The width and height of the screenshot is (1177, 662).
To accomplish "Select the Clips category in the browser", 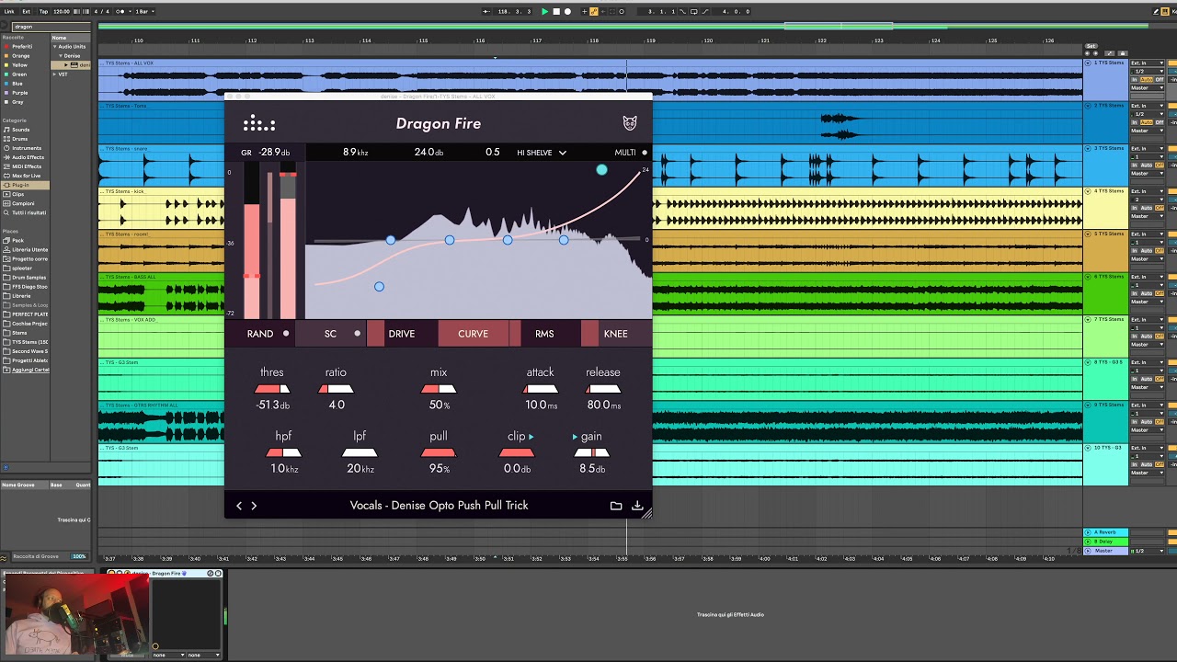I will click(17, 194).
